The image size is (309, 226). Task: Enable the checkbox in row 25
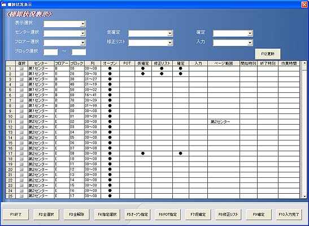[21, 196]
